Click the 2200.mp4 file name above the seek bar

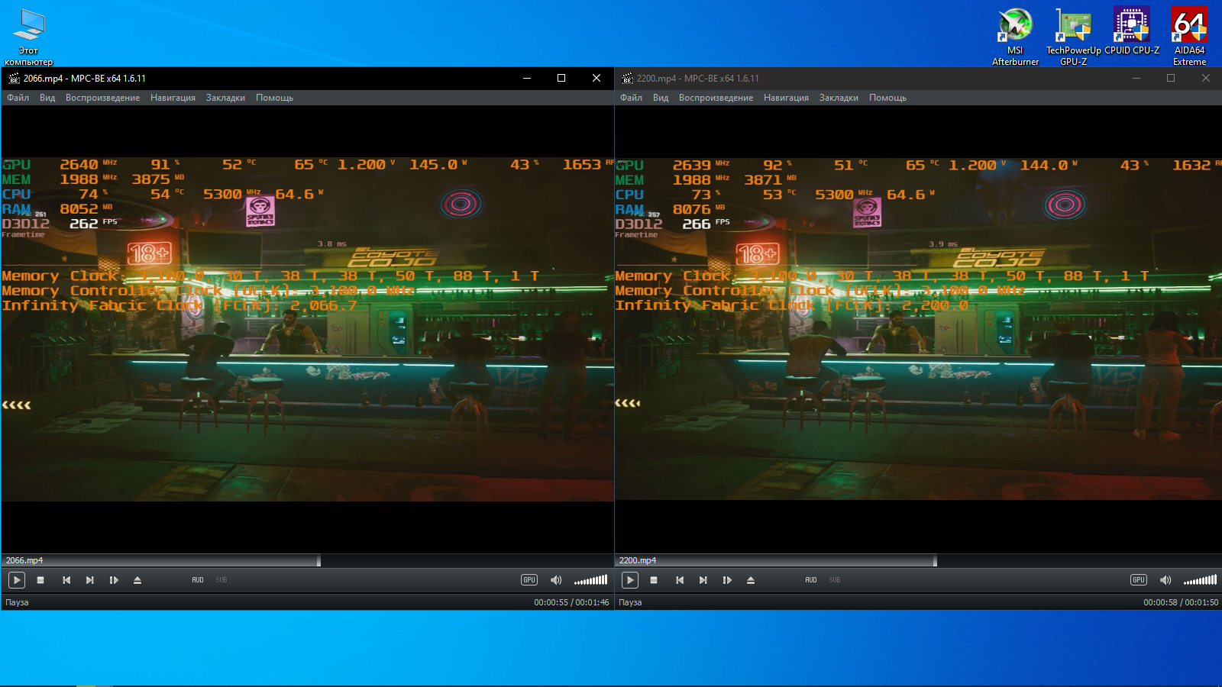pos(638,560)
